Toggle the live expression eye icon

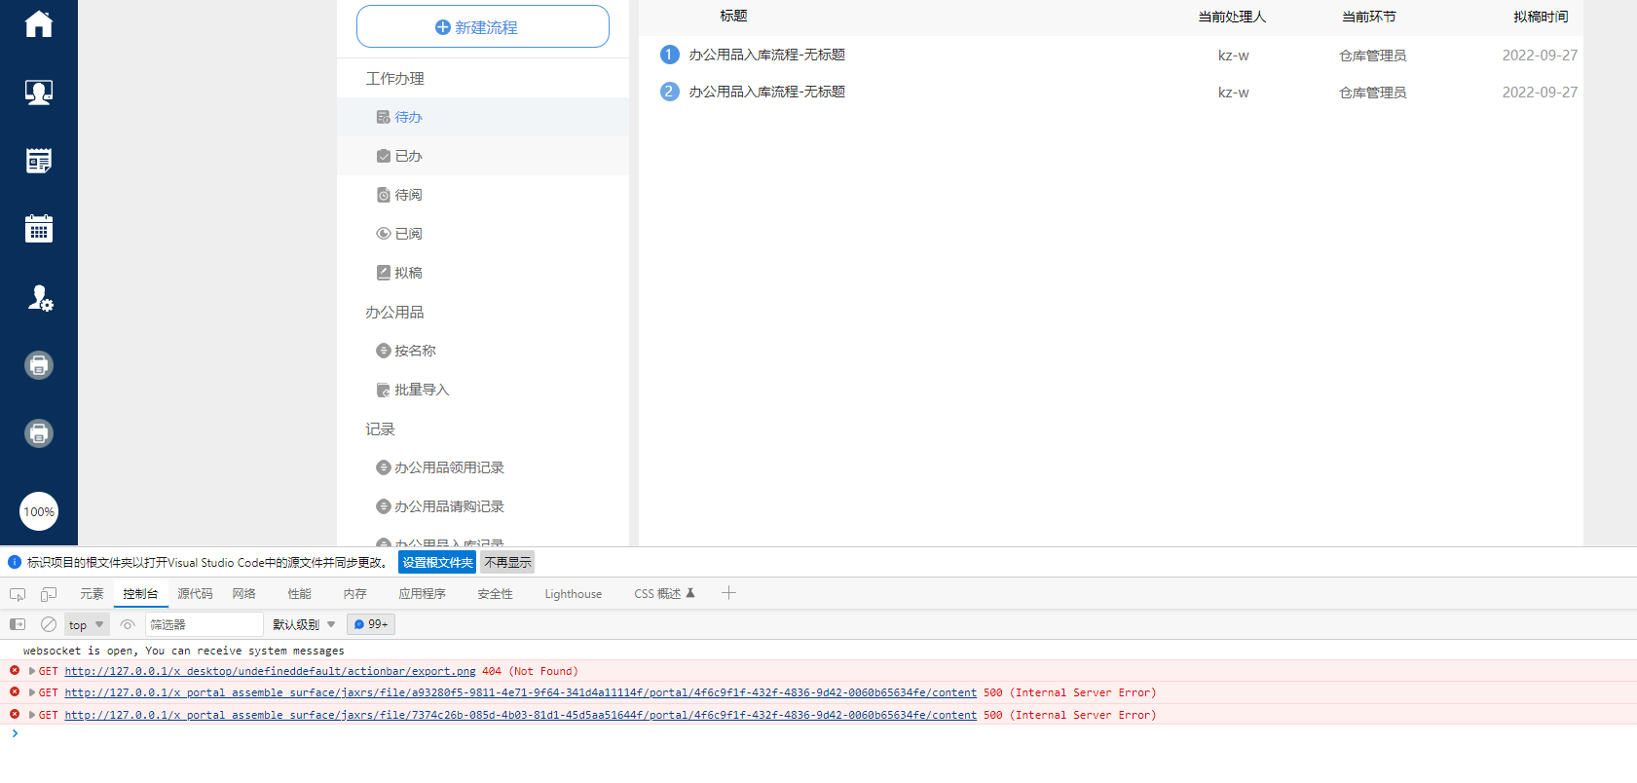[128, 624]
